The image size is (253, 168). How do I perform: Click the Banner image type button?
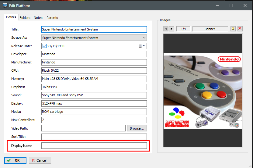pos(210,29)
